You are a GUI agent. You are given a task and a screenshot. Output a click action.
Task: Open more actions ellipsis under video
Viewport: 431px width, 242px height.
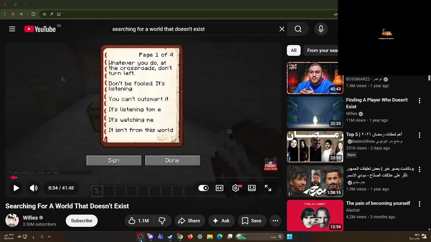tap(275, 221)
